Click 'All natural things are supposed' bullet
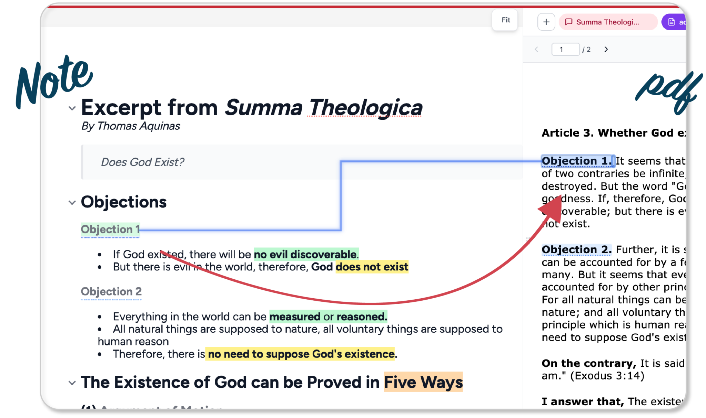Viewport: 706px width, 418px height. click(x=300, y=335)
